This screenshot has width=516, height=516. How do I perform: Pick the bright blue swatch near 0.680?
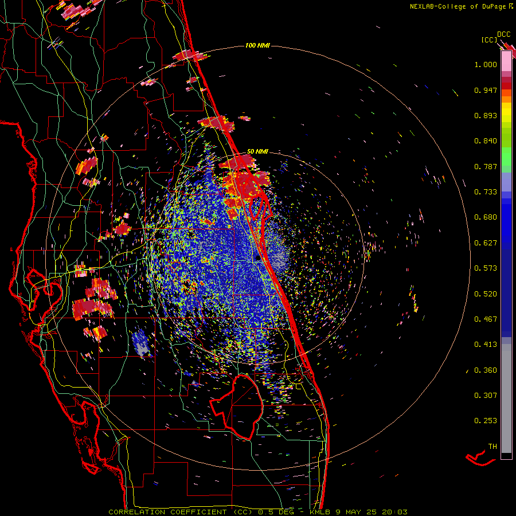(x=506, y=221)
